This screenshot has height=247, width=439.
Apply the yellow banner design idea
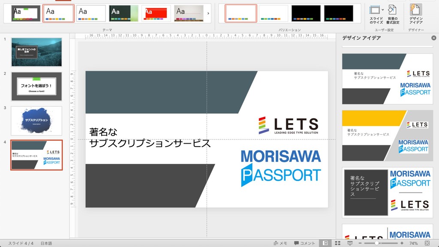[388, 136]
